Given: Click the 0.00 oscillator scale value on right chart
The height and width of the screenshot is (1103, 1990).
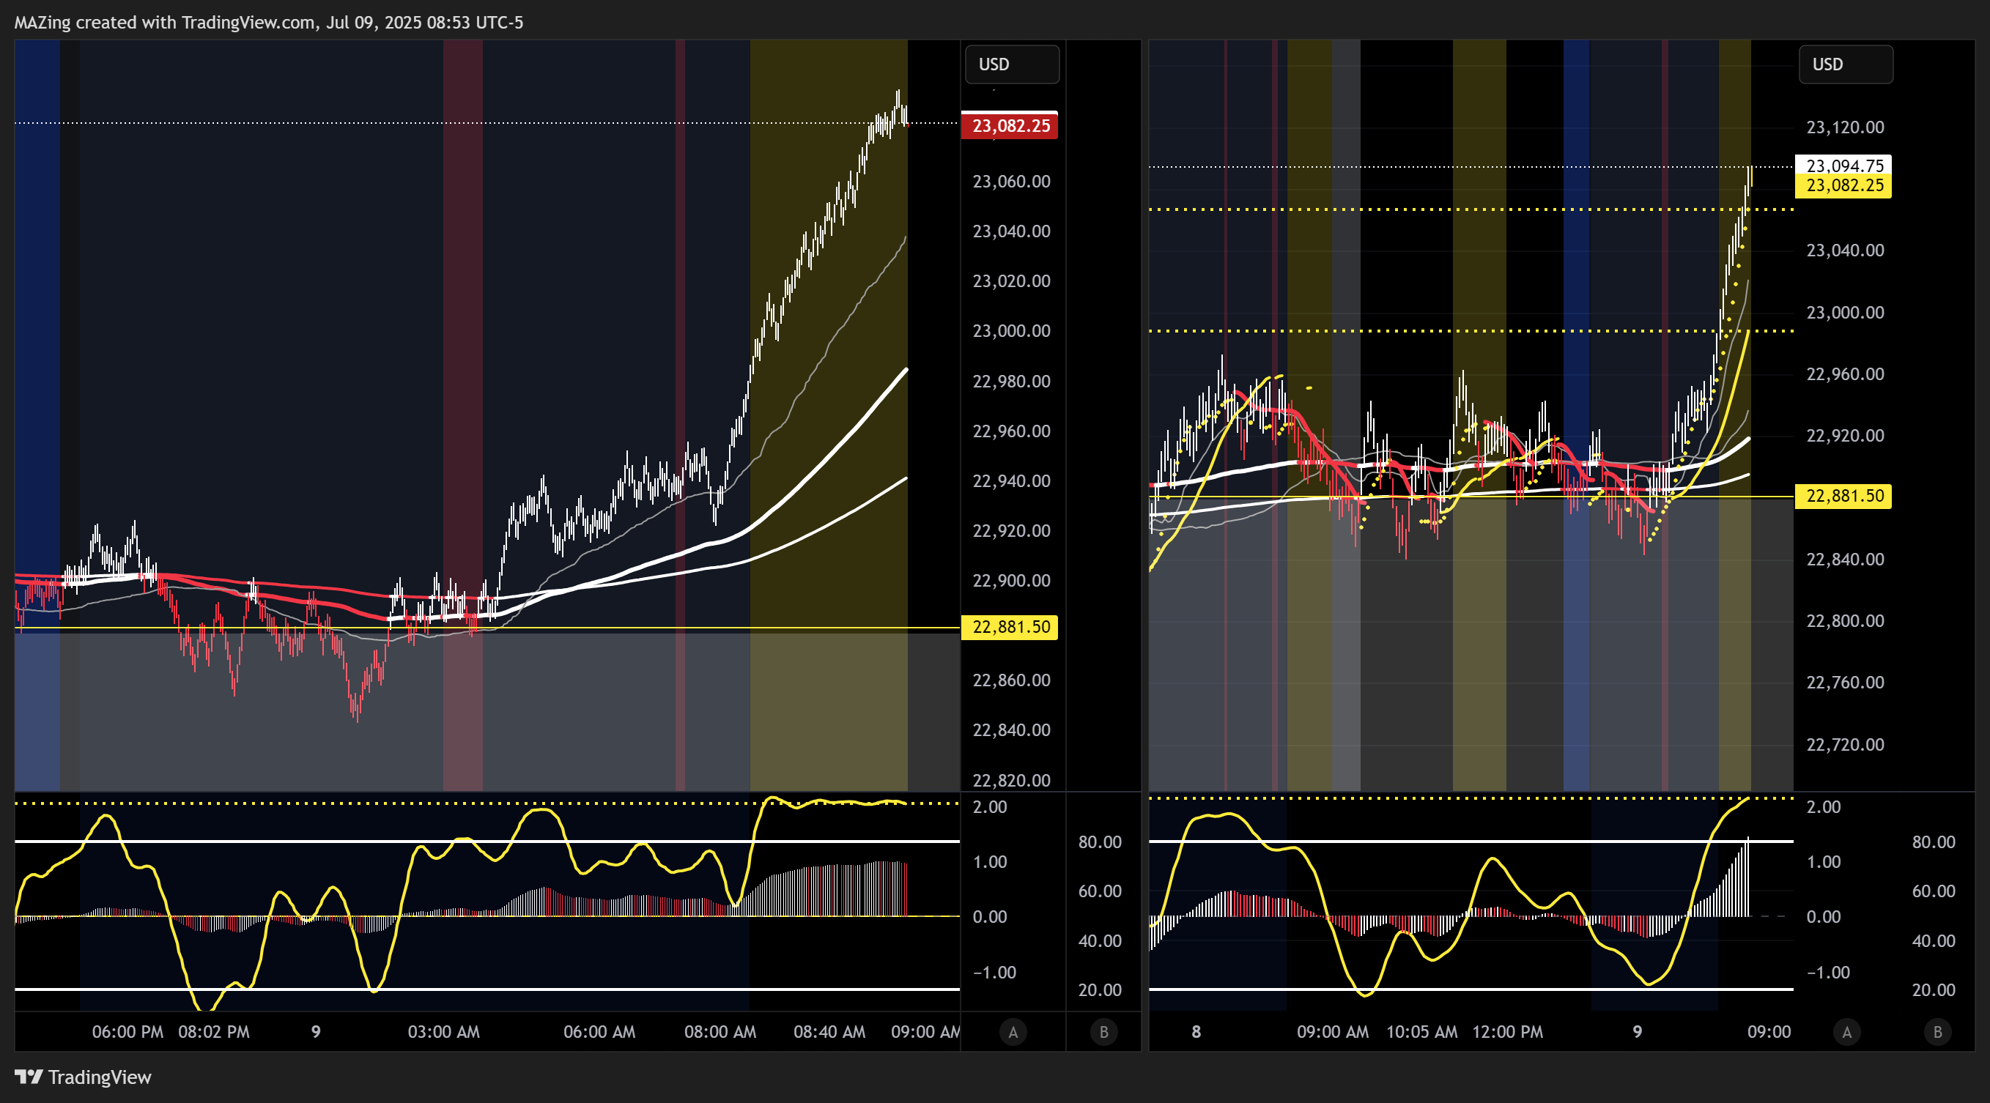Looking at the screenshot, I should (x=1823, y=917).
